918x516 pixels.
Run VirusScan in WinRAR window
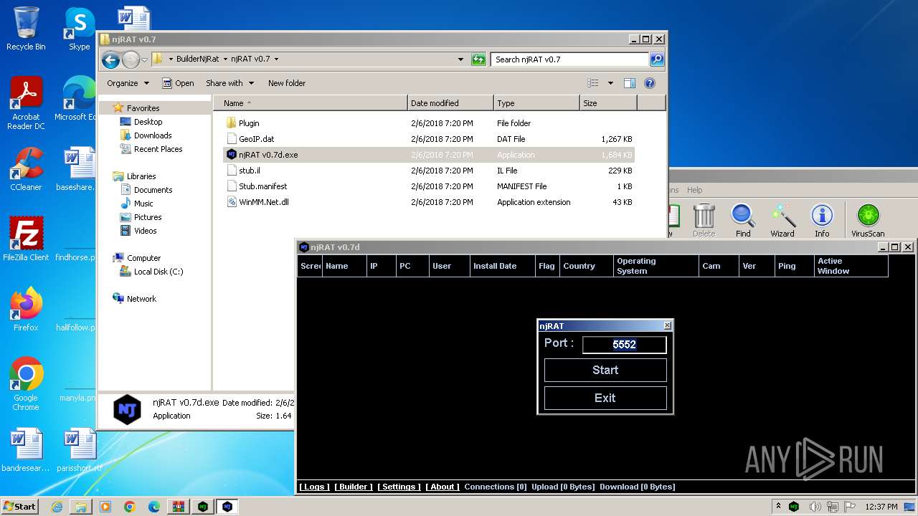point(868,220)
